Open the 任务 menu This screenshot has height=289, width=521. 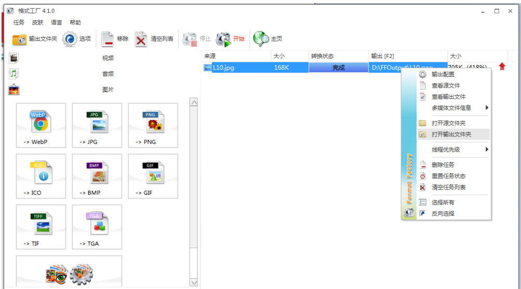coord(19,22)
